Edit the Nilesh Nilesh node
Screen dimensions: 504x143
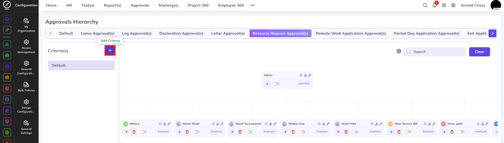[x=222, y=124]
